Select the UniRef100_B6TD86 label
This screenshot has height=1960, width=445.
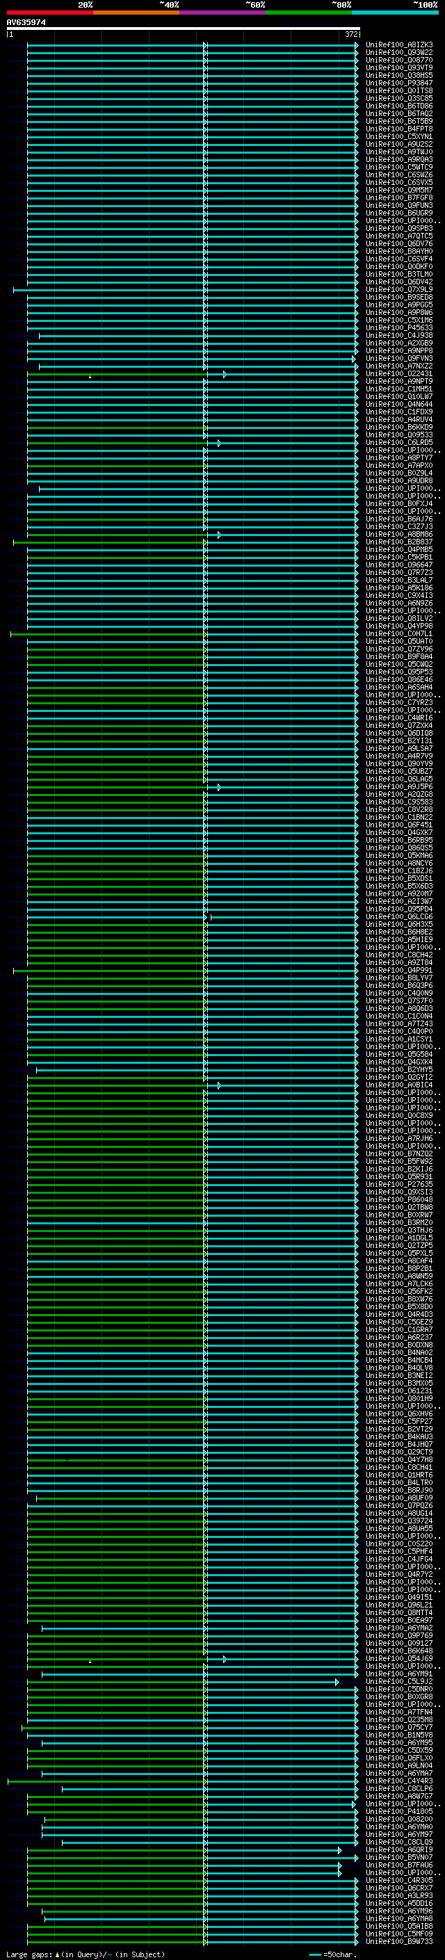click(x=399, y=106)
